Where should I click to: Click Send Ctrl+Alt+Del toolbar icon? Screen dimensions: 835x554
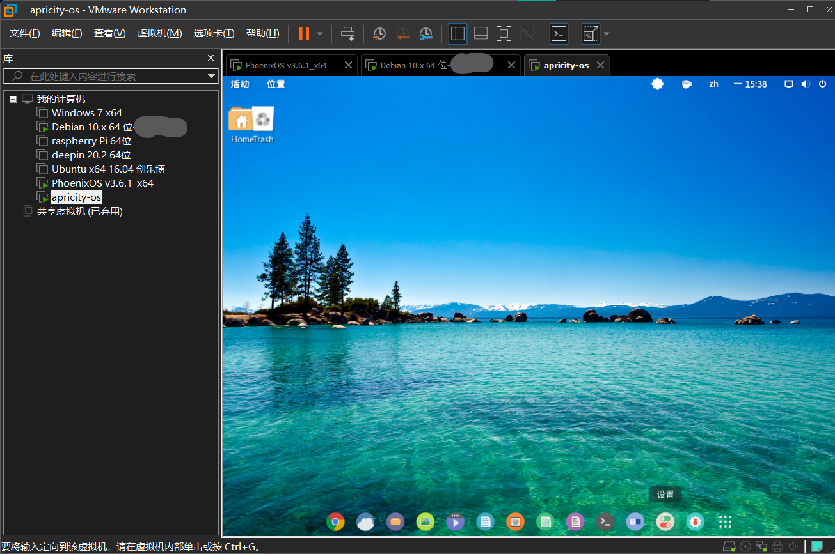pos(347,34)
